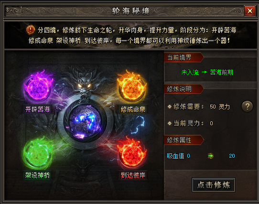Click the green 架设神桥 flame orb
Image resolution: width=259 pixels, height=204 pixels.
click(x=38, y=153)
